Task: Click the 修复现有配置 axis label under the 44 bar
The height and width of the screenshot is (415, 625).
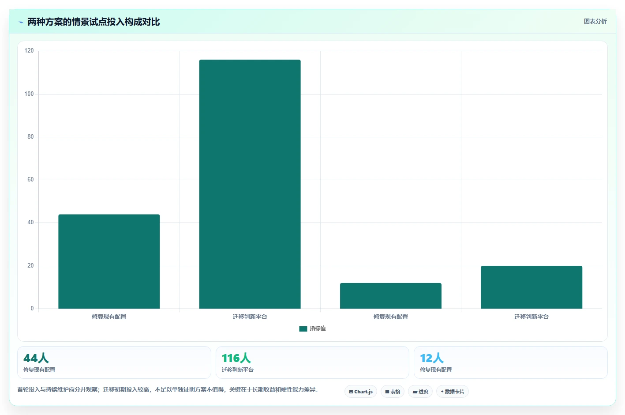Action: tap(109, 317)
